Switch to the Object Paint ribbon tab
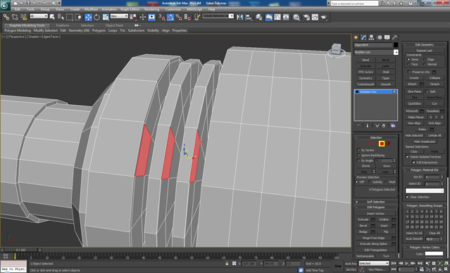Image resolution: width=450 pixels, height=273 pixels. pos(114,25)
